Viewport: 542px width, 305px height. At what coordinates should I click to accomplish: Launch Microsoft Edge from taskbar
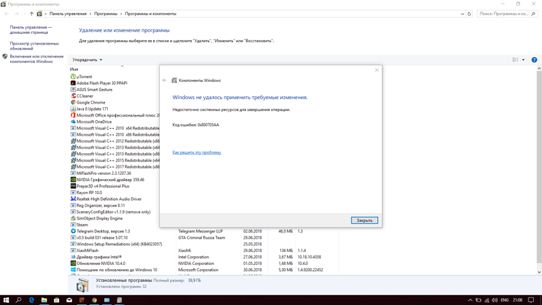coord(31,300)
